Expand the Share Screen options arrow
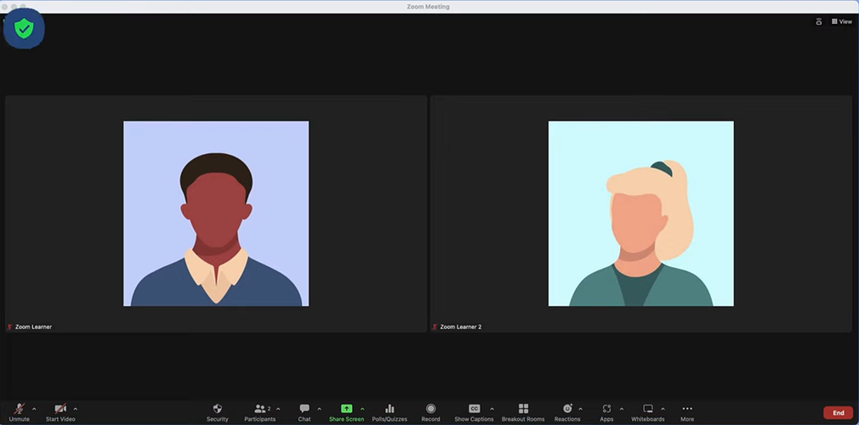 pos(362,409)
